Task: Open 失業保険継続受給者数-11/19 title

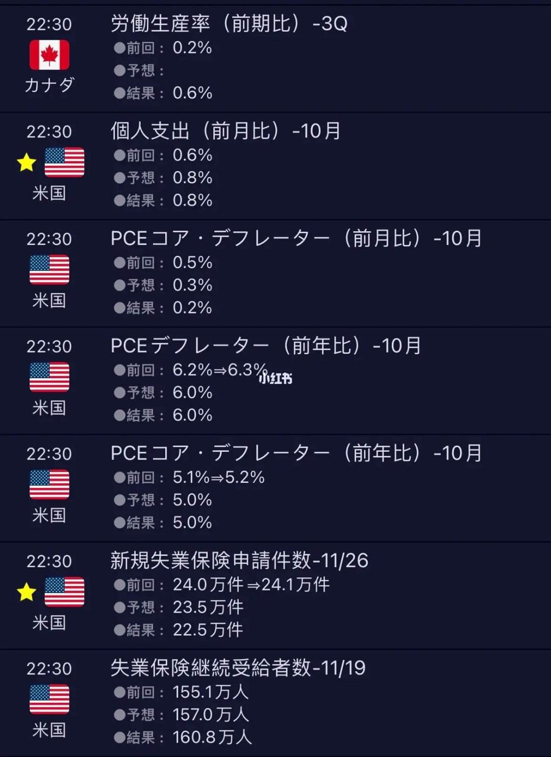Action: [x=238, y=668]
